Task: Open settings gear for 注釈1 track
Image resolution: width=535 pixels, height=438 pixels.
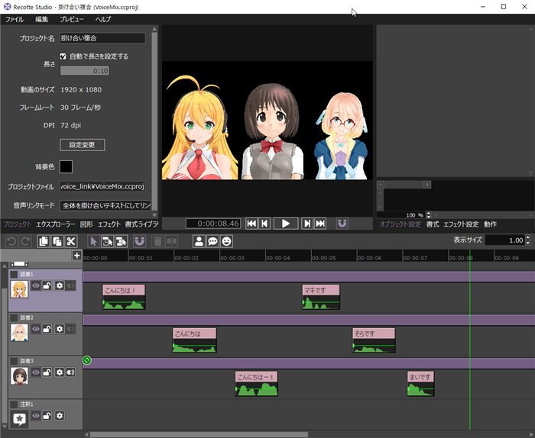Action: (60, 415)
